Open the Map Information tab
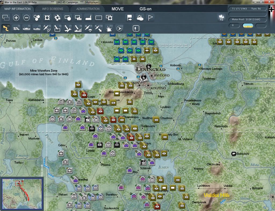275x211 pixels. coord(17,9)
